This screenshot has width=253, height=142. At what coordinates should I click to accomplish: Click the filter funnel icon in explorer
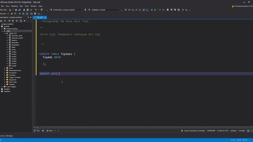(x=25, y=21)
